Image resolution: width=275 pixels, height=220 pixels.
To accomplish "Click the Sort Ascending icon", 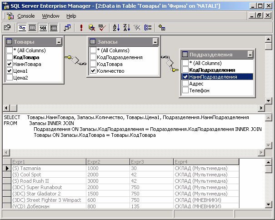I will tap(116, 28).
